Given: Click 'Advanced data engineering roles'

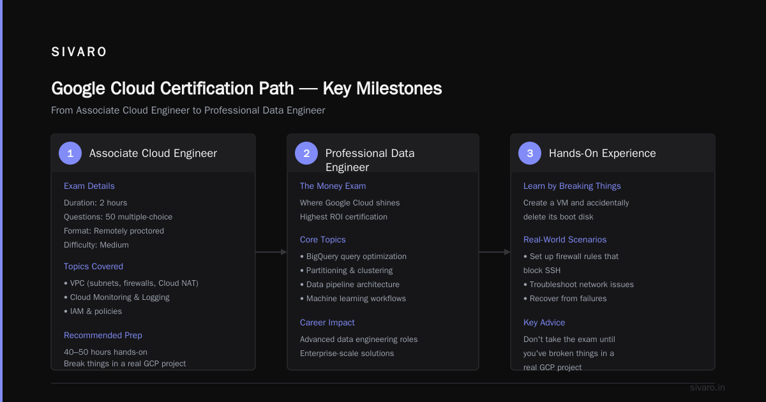Looking at the screenshot, I should click(359, 339).
